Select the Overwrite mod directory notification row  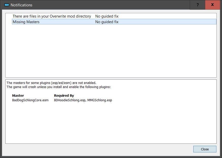114,16
